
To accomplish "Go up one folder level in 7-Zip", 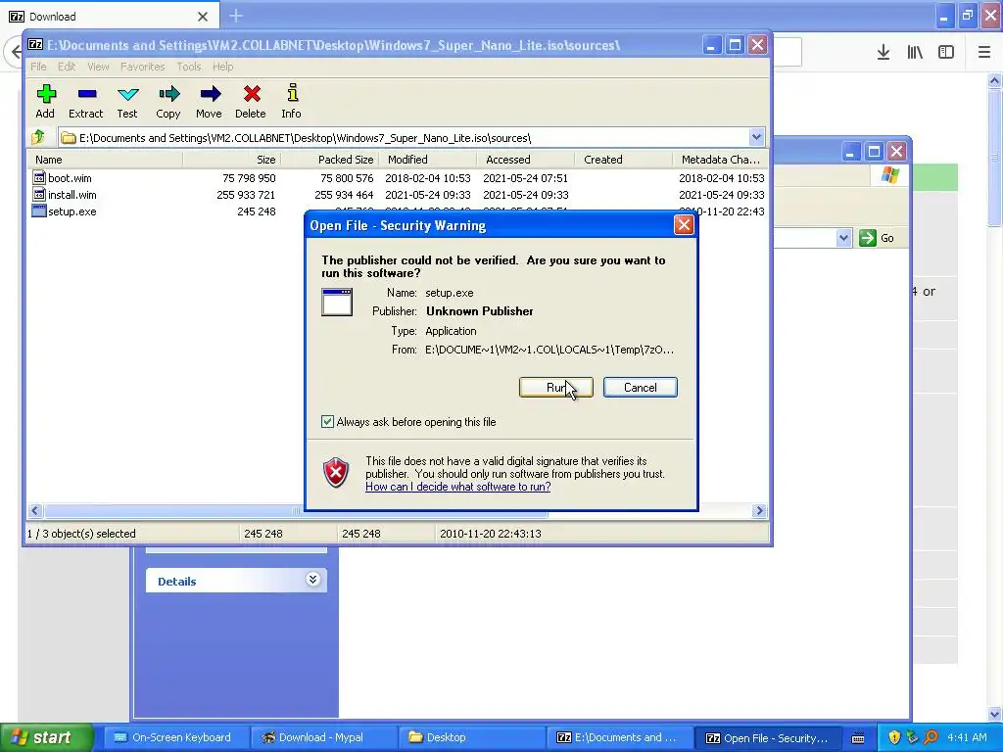I will (38, 137).
